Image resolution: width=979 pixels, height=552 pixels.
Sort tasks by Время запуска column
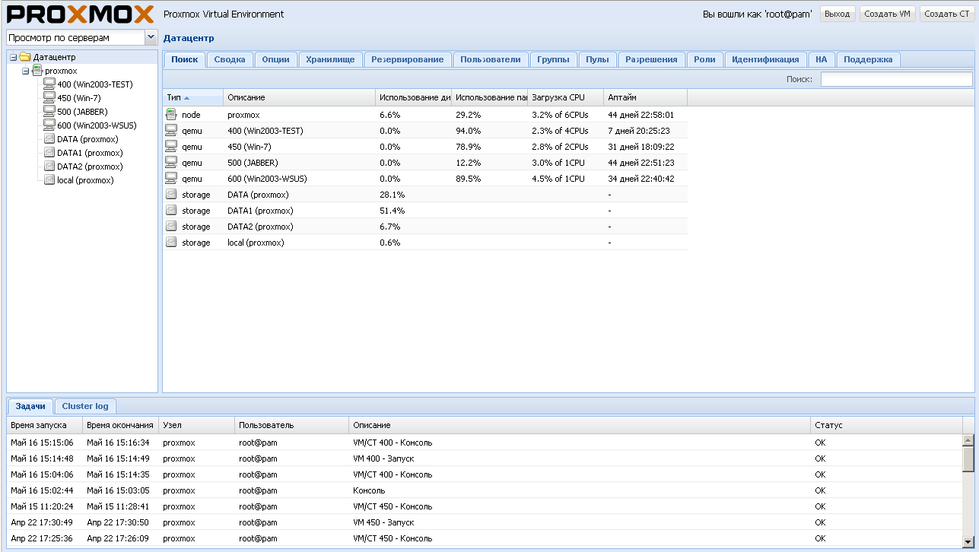[45, 425]
